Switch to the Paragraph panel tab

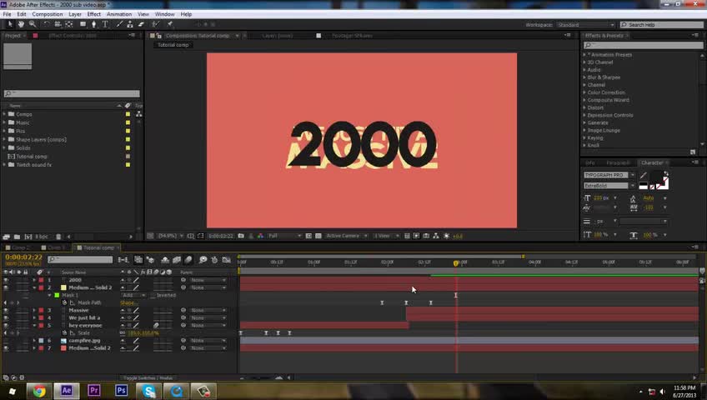tap(618, 162)
